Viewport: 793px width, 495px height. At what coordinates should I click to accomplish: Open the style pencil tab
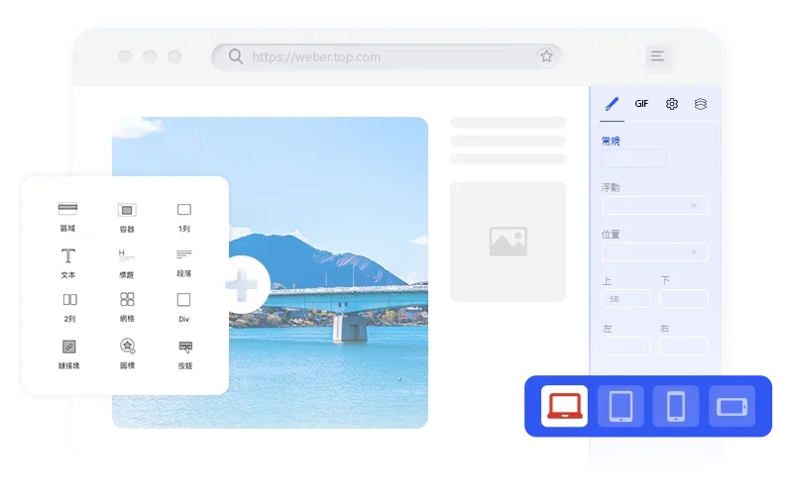click(x=612, y=104)
